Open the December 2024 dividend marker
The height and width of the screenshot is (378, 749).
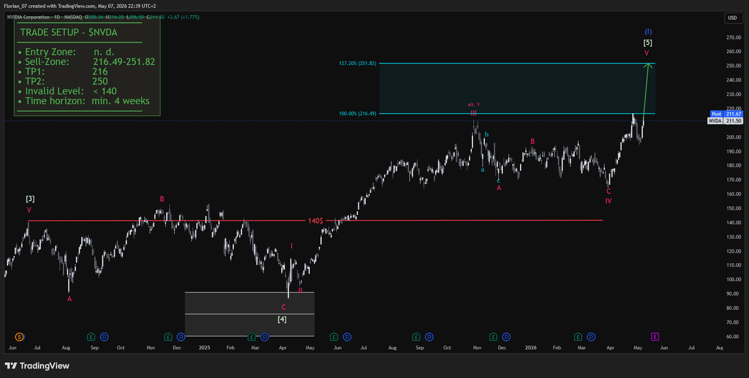(x=181, y=336)
